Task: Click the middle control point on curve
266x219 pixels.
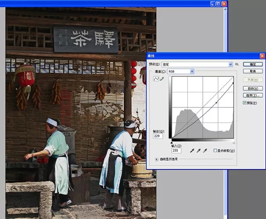Action: point(216,103)
